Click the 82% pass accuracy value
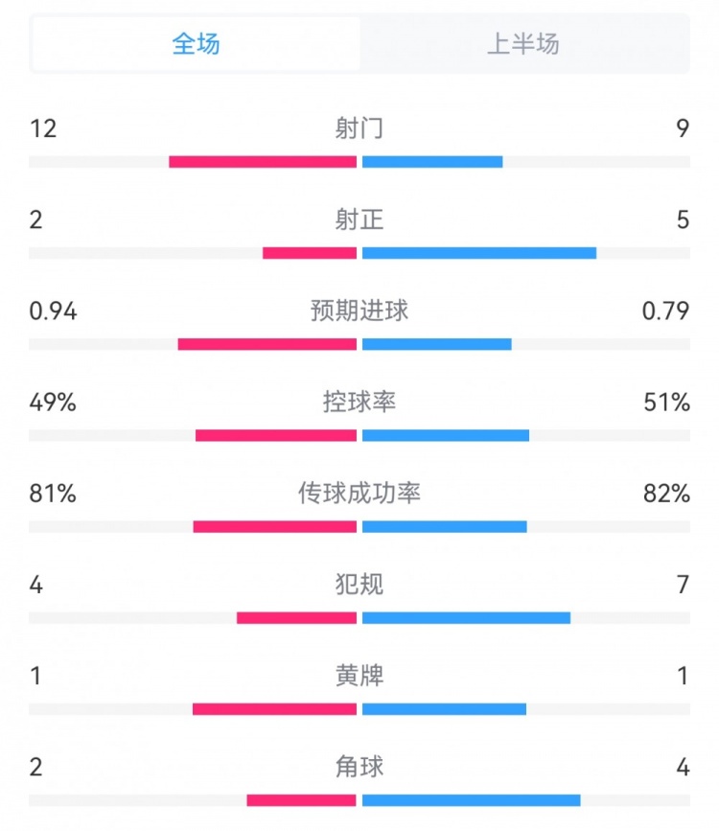The width and height of the screenshot is (719, 831). point(667,494)
